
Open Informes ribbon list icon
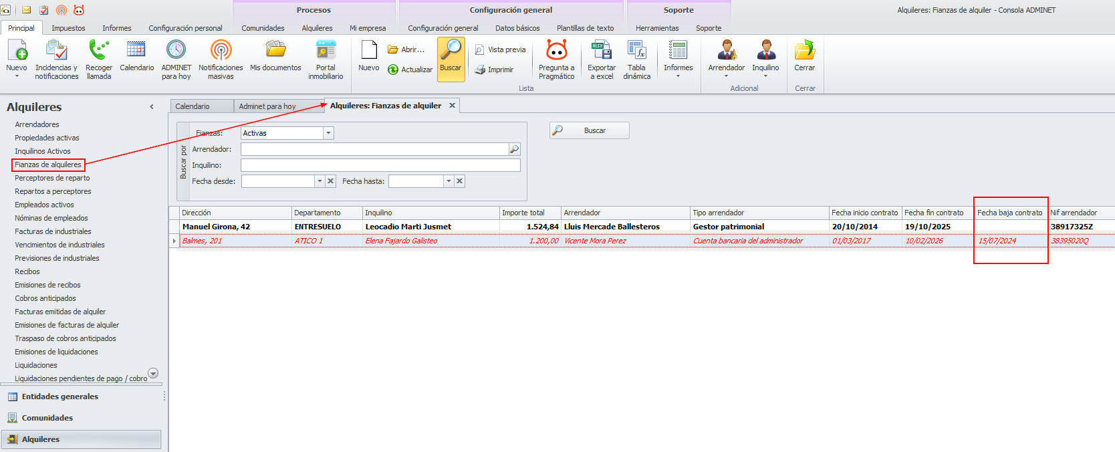(x=678, y=51)
